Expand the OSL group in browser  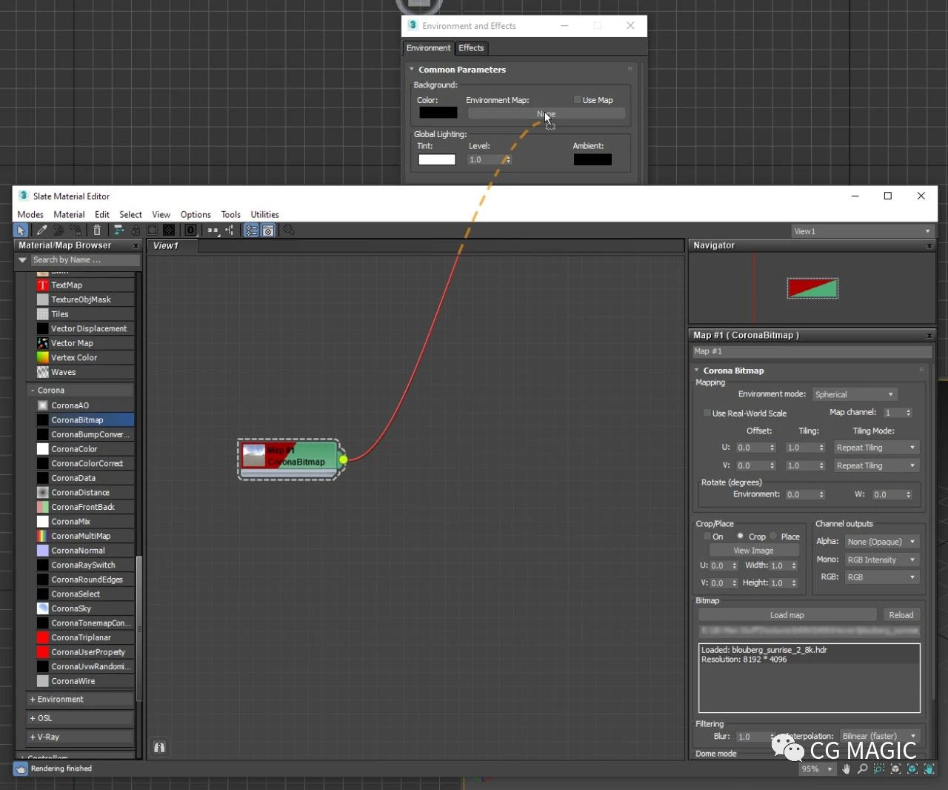33,718
